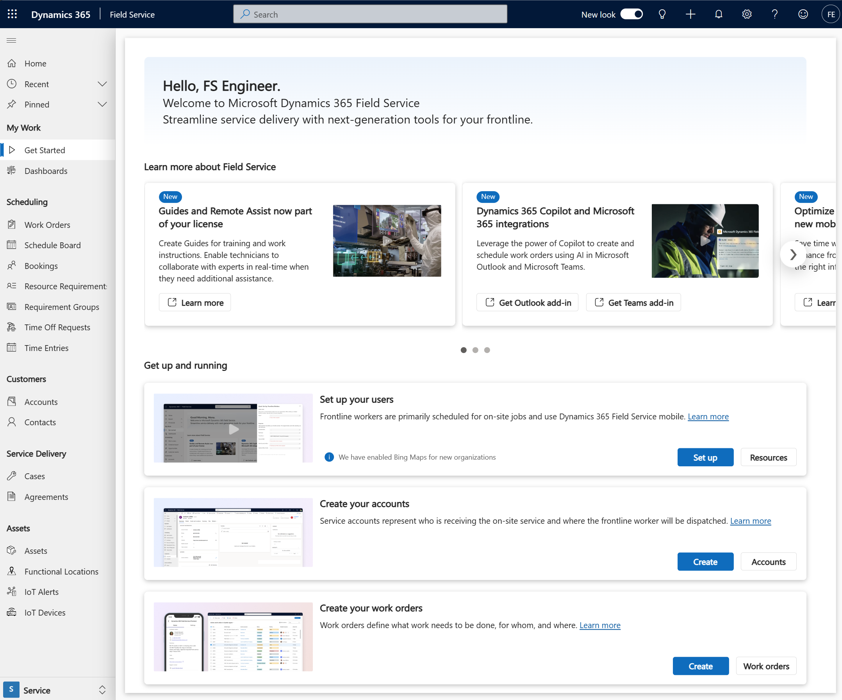Image resolution: width=842 pixels, height=700 pixels.
Task: Toggle the New Look switch
Action: 631,14
